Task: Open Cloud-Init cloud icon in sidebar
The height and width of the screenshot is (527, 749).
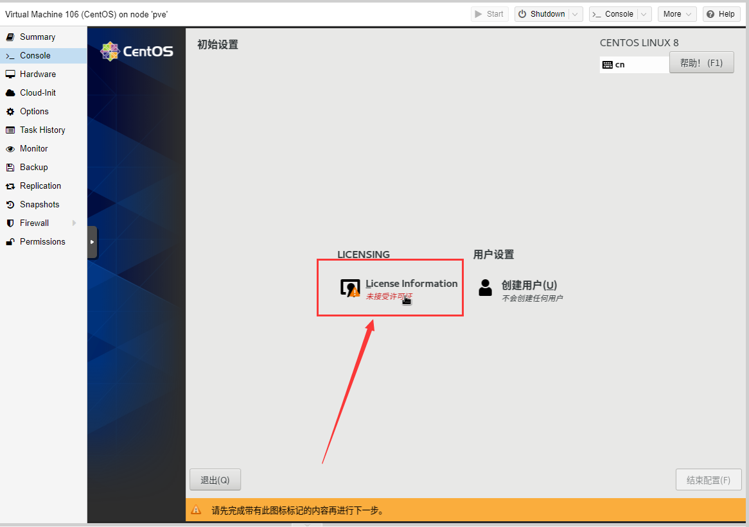Action: pos(10,93)
